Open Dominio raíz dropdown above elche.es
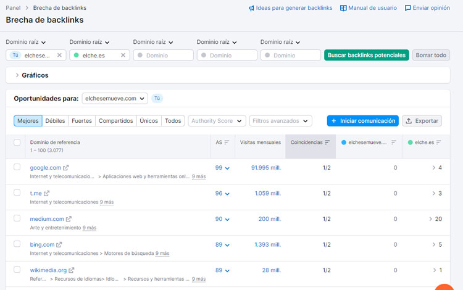 [90, 42]
